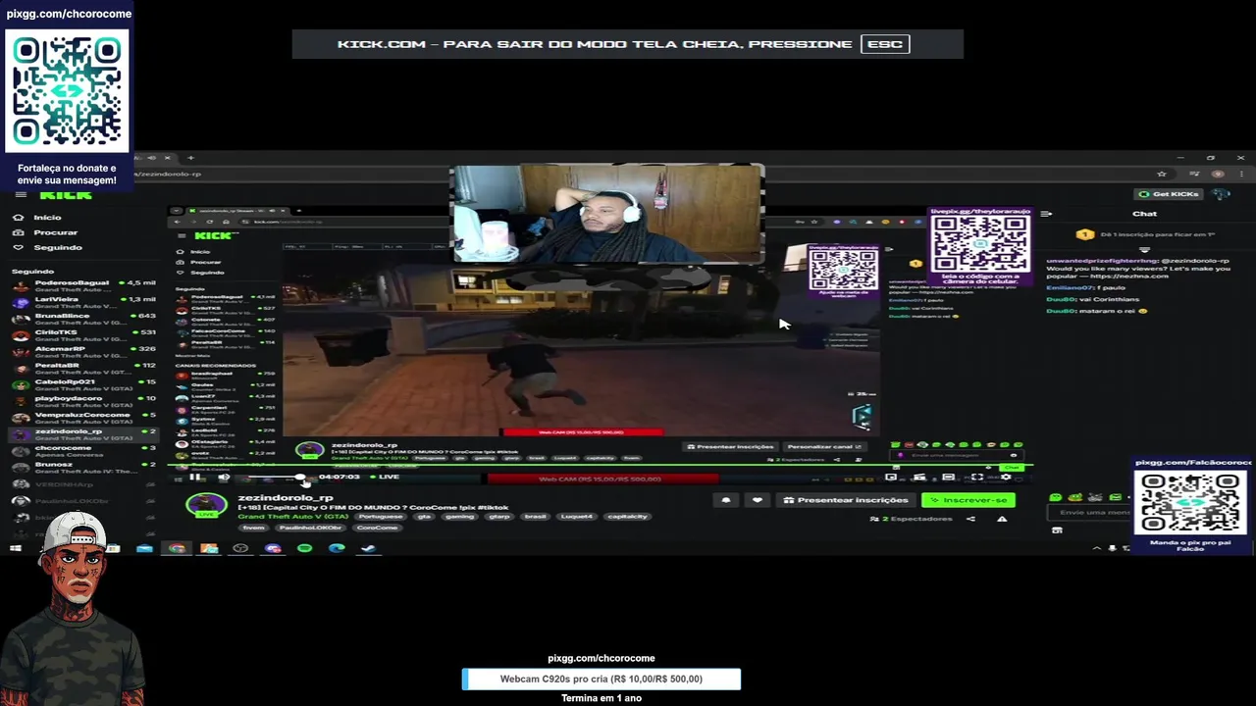Open Grand Theft Auto V category link

(x=292, y=516)
